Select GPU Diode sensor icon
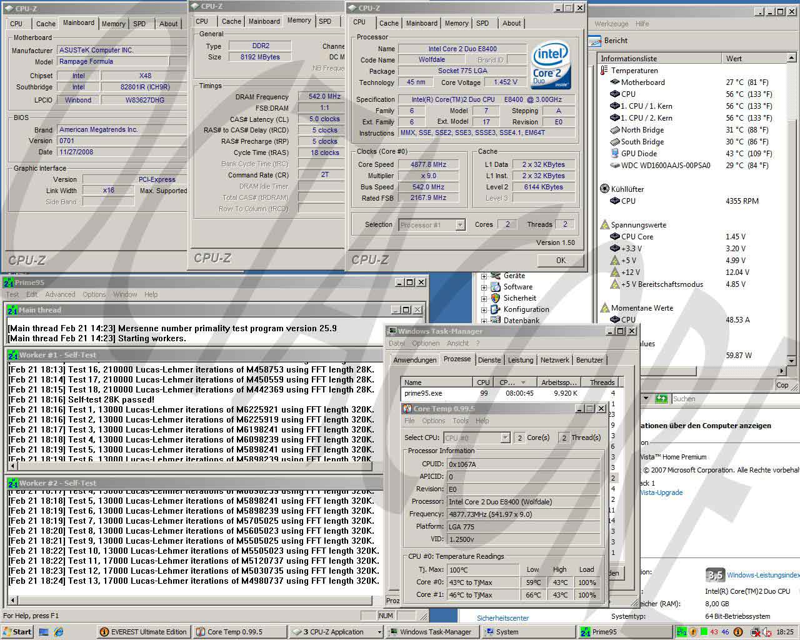Viewport: 800px width, 640px height. (x=615, y=154)
